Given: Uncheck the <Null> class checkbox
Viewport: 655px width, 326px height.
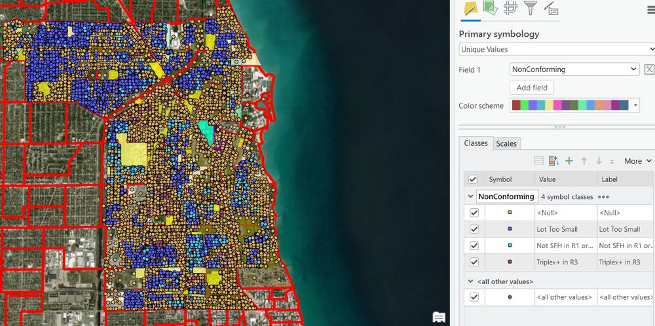Looking at the screenshot, I should pyautogui.click(x=474, y=213).
